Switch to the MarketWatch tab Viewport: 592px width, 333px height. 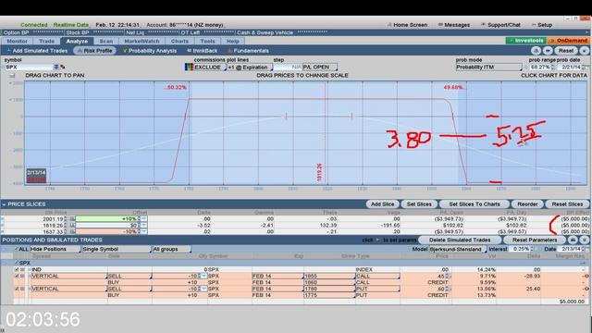142,41
